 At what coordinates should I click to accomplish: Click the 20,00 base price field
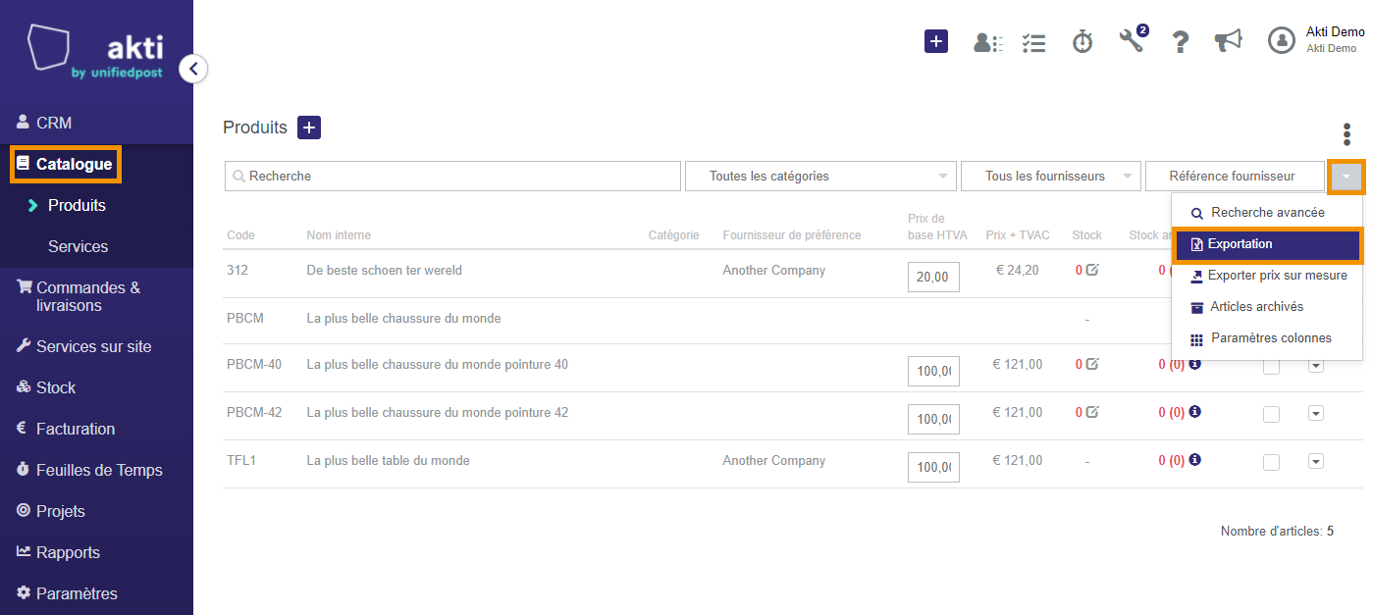click(x=933, y=278)
